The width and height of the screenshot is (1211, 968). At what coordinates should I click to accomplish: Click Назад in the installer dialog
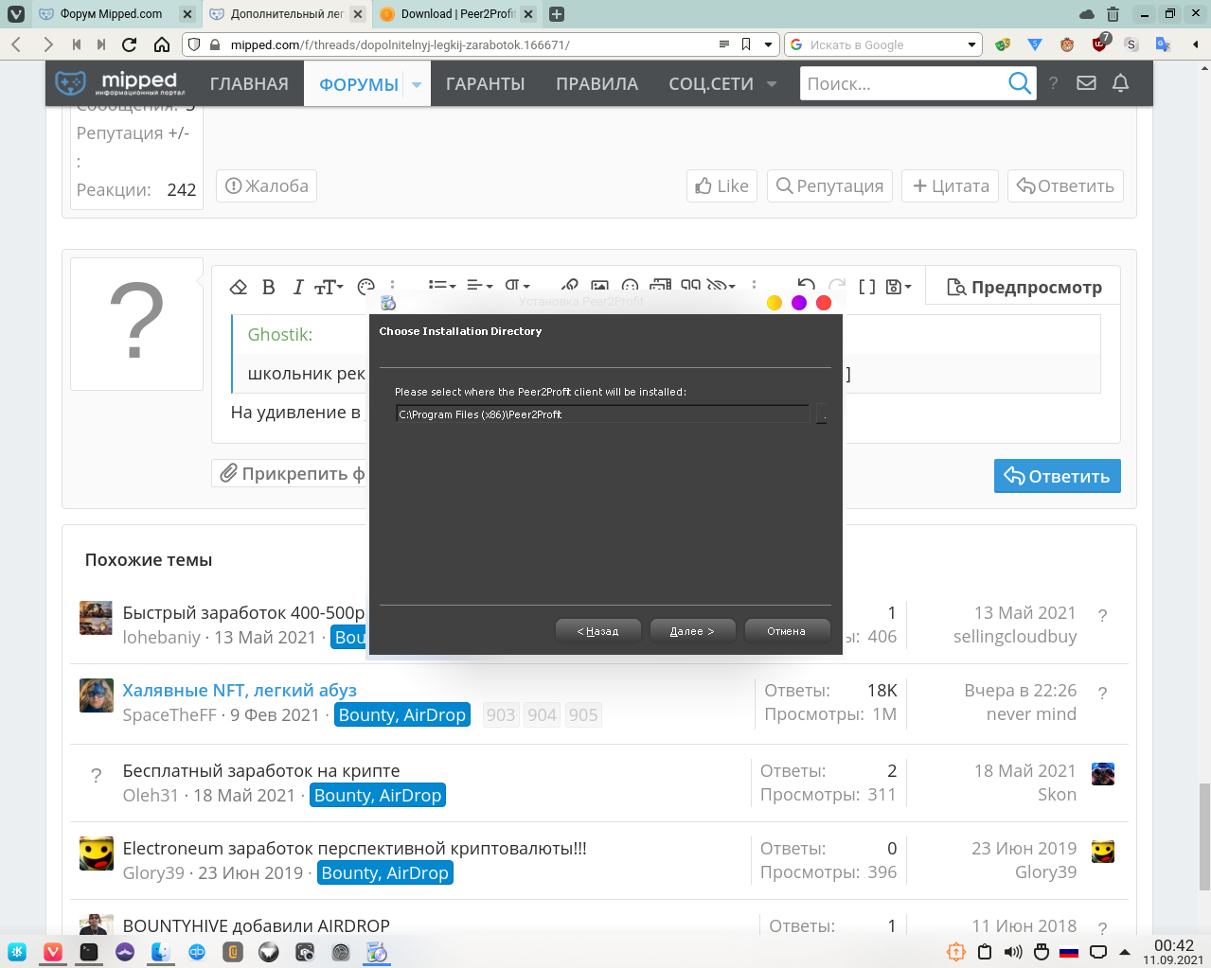click(x=597, y=631)
